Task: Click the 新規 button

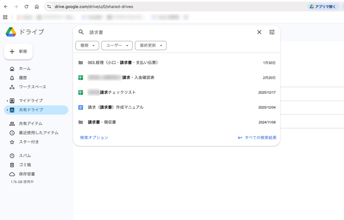Action: [x=19, y=52]
